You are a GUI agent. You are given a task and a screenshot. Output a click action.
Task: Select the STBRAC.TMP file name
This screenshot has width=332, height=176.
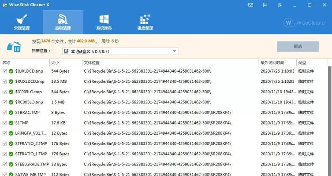[27, 112]
